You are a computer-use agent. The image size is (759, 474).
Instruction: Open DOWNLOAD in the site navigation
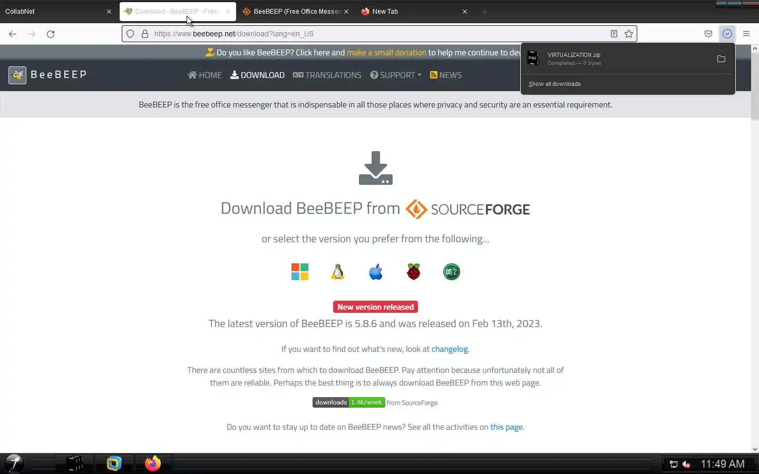[257, 75]
